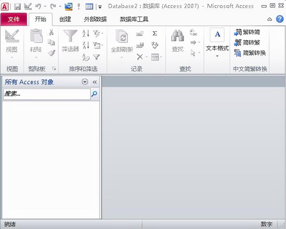Image resolution: width=286 pixels, height=229 pixels.
Task: Open the 数据库工具 tab
Action: [134, 19]
